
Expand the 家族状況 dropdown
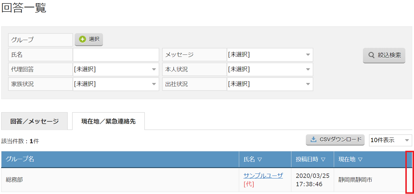116,84
